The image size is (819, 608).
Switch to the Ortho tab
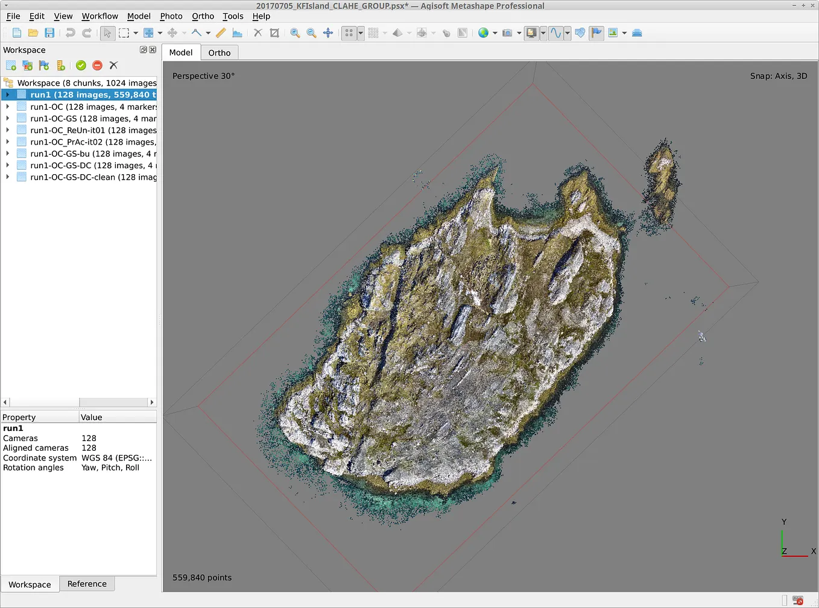(x=219, y=52)
